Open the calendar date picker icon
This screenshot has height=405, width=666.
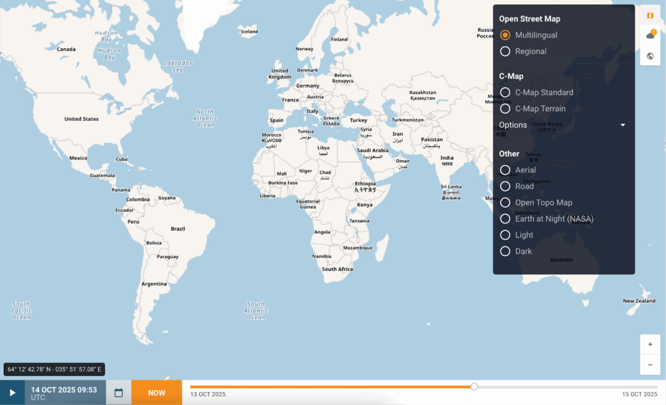point(118,393)
